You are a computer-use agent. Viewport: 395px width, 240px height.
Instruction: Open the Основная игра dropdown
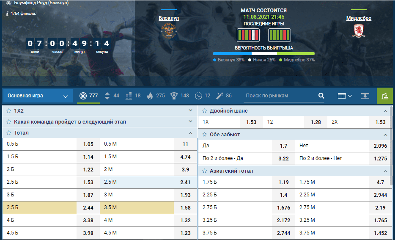click(37, 96)
